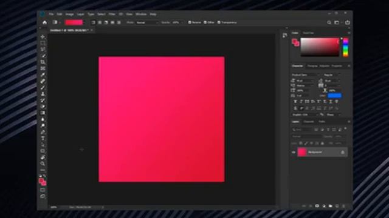The image size is (389, 218).
Task: Select the Brush tool
Action: pyautogui.click(x=43, y=87)
